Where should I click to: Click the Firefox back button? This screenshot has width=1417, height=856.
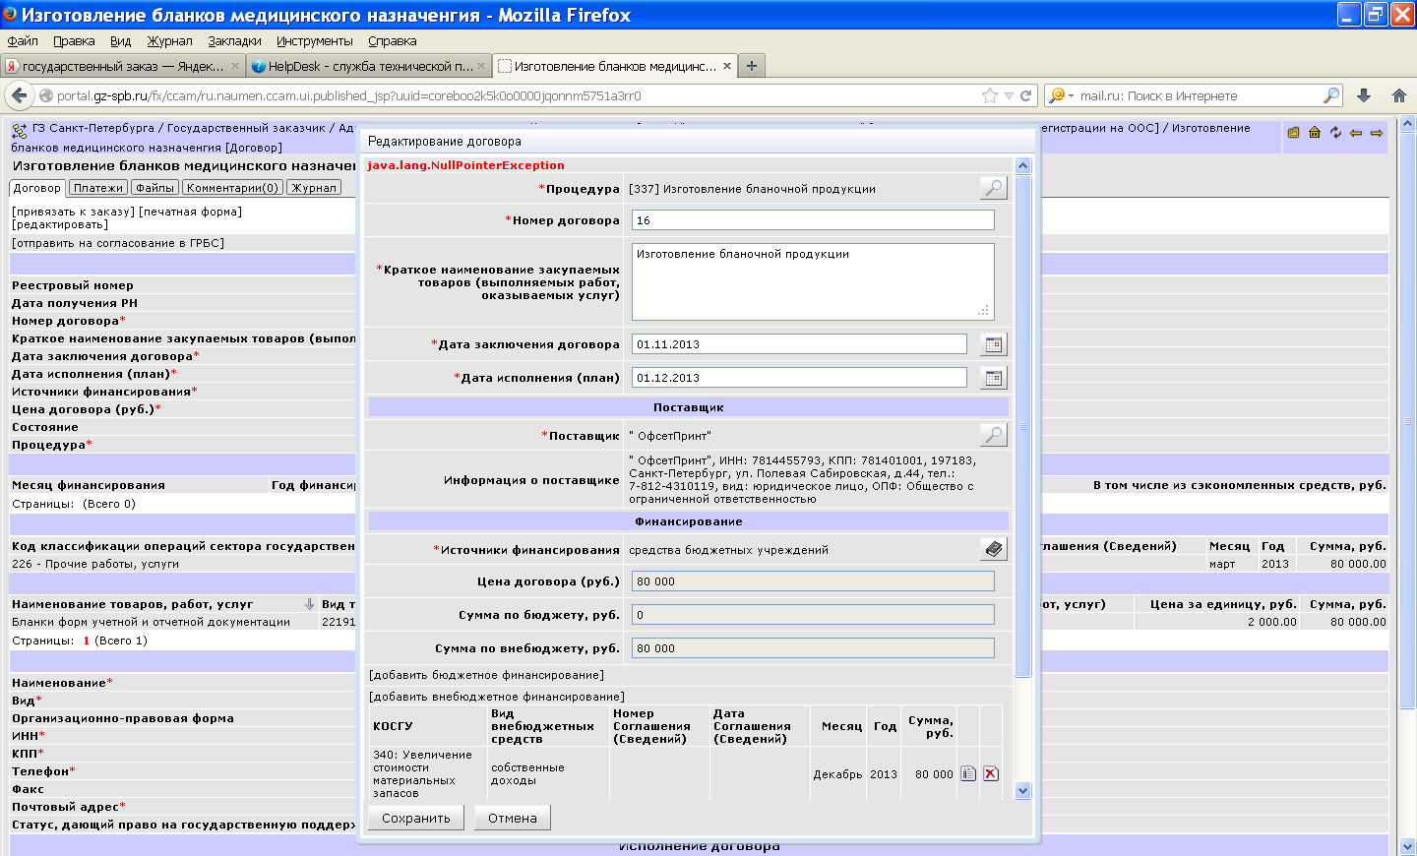pos(20,95)
